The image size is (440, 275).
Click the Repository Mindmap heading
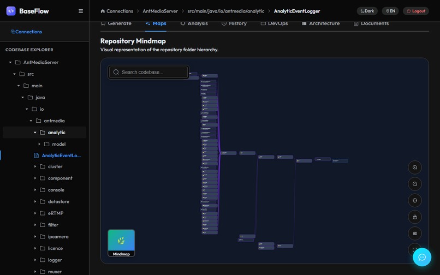133,41
